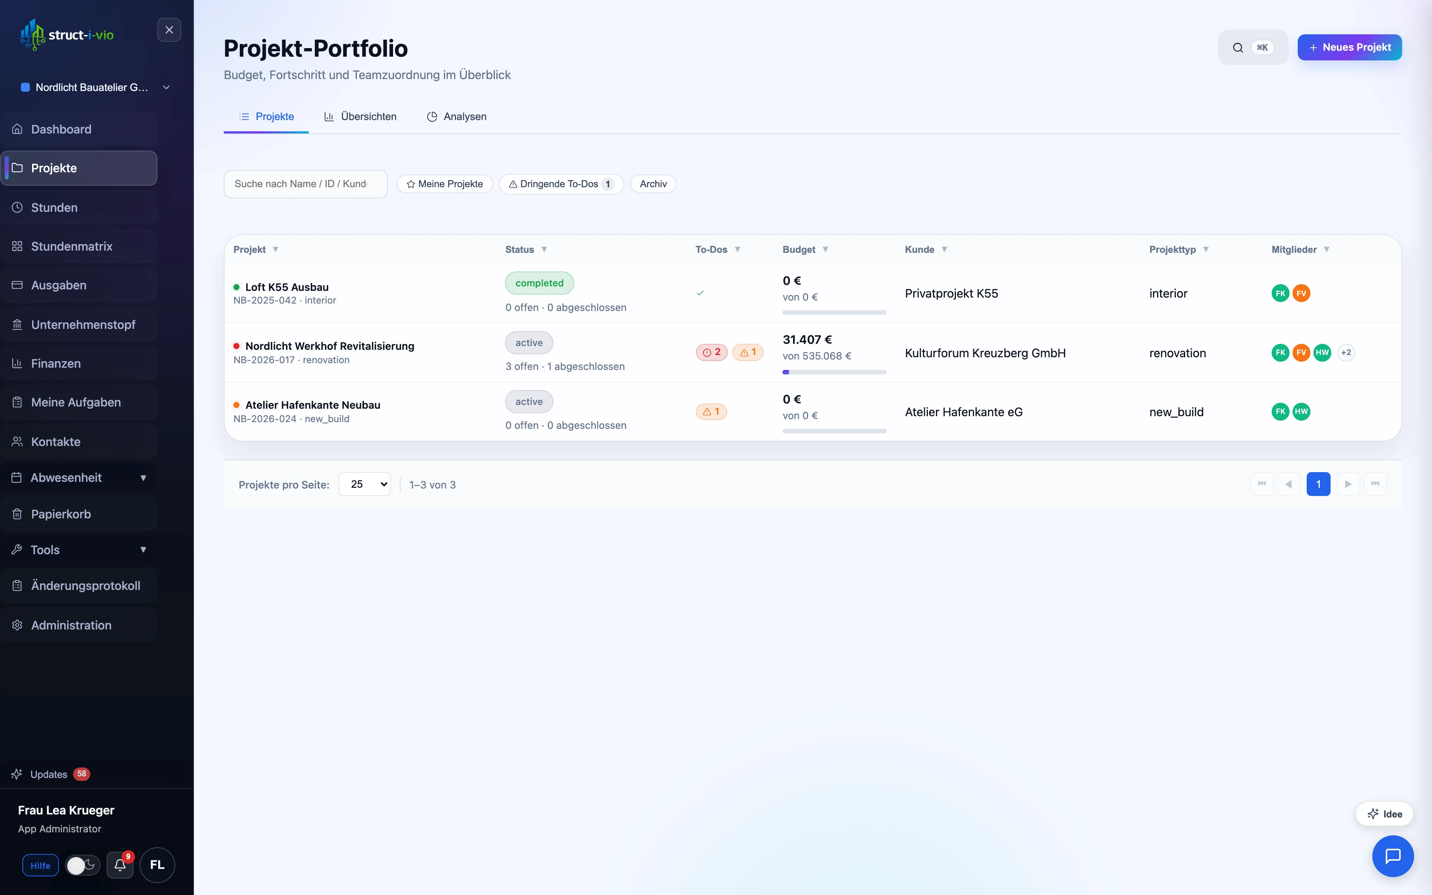This screenshot has height=895, width=1432.
Task: Open the global search with magnifier icon
Action: pyautogui.click(x=1253, y=47)
